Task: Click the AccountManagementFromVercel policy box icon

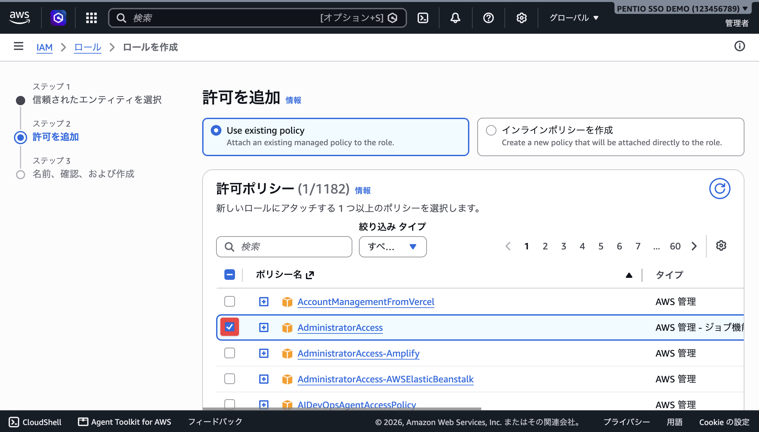Action: [287, 302]
